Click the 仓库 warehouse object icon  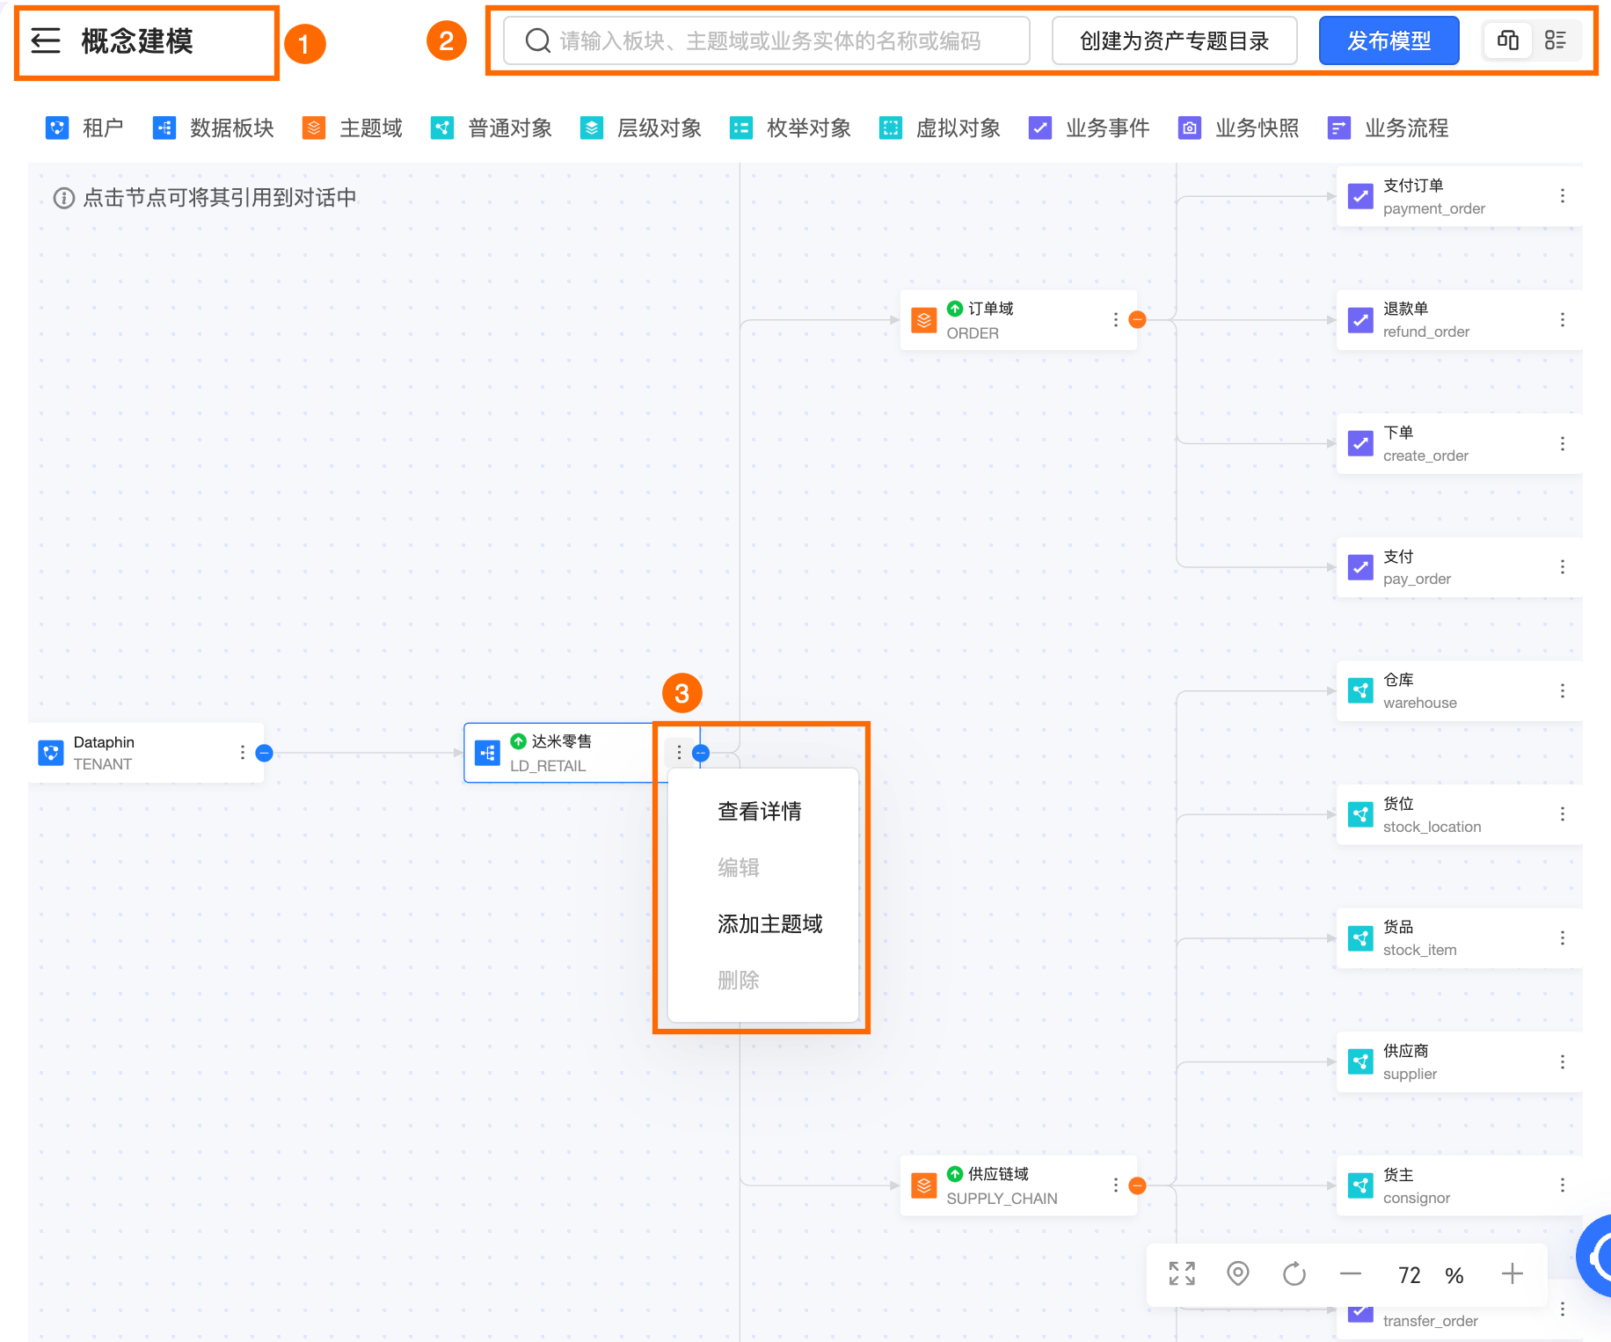coord(1360,691)
